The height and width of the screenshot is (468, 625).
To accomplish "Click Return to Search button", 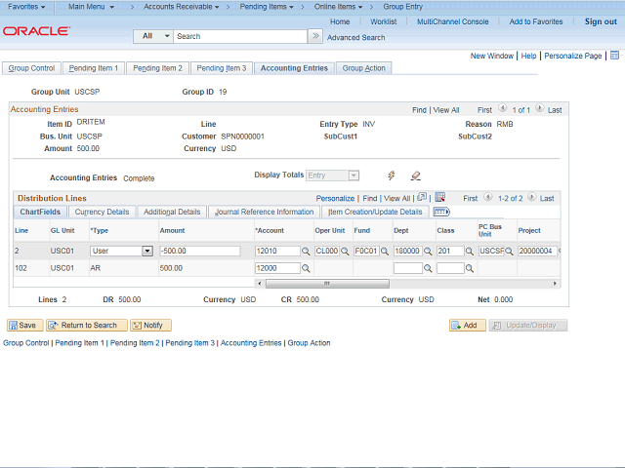I will point(87,325).
